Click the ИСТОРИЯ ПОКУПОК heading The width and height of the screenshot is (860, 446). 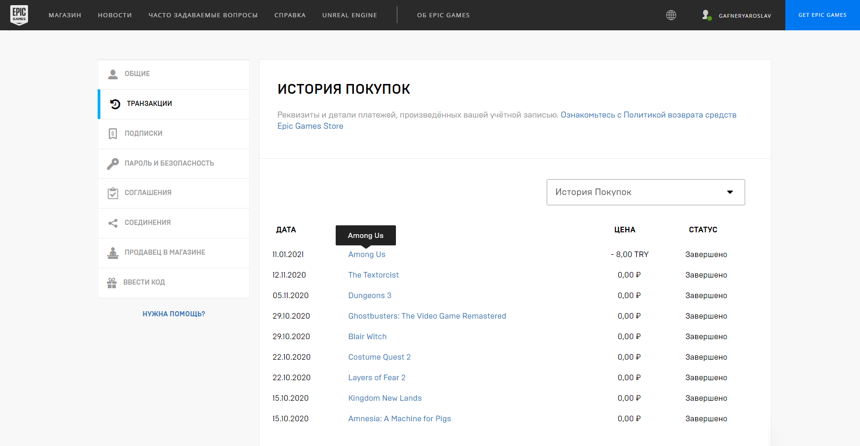tap(344, 89)
